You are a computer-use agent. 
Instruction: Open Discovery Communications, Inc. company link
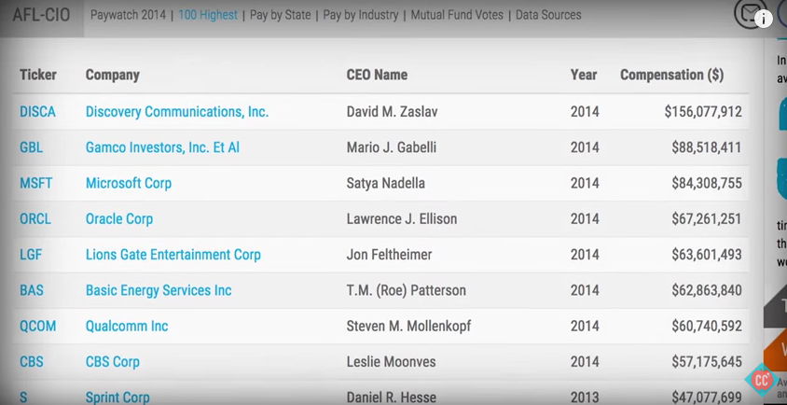pos(177,112)
